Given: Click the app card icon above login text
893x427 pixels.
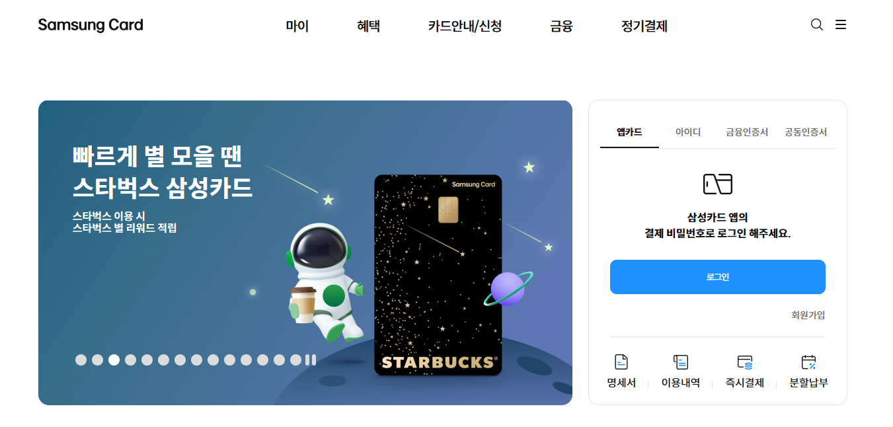Looking at the screenshot, I should click(x=717, y=184).
